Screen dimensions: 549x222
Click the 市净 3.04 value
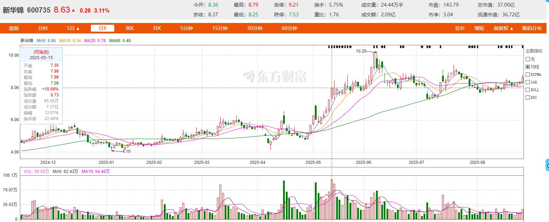(448, 15)
